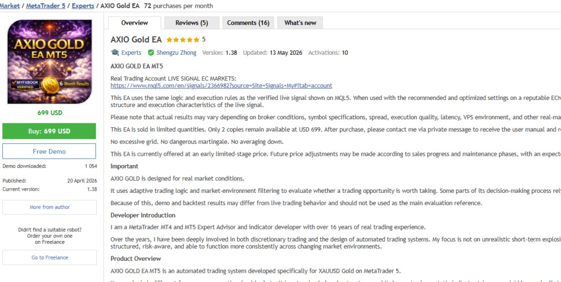Click the green 699 USD price text

50,113
